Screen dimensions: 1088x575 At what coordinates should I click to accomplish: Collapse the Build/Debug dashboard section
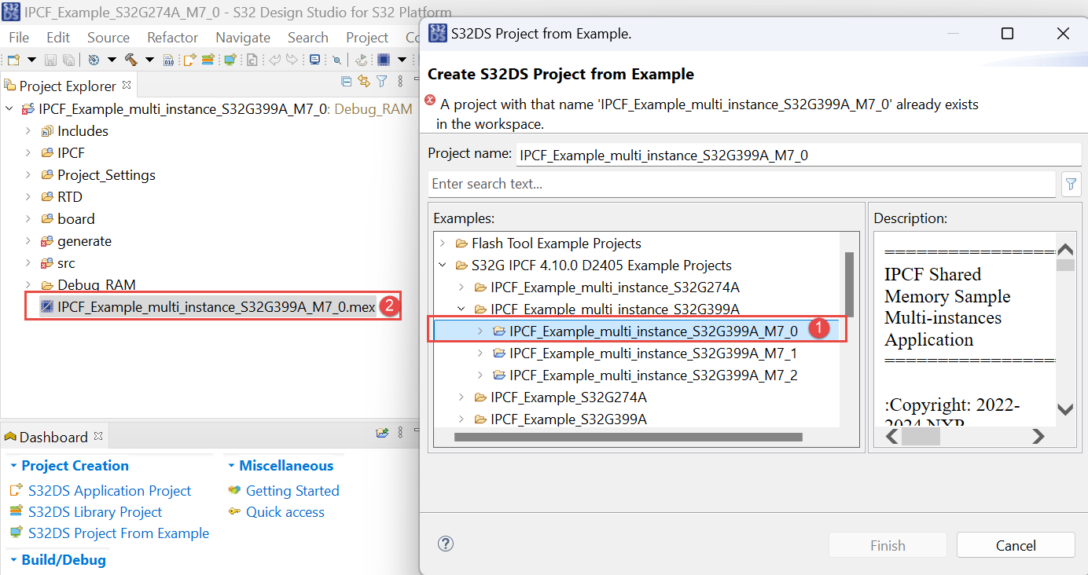click(13, 560)
